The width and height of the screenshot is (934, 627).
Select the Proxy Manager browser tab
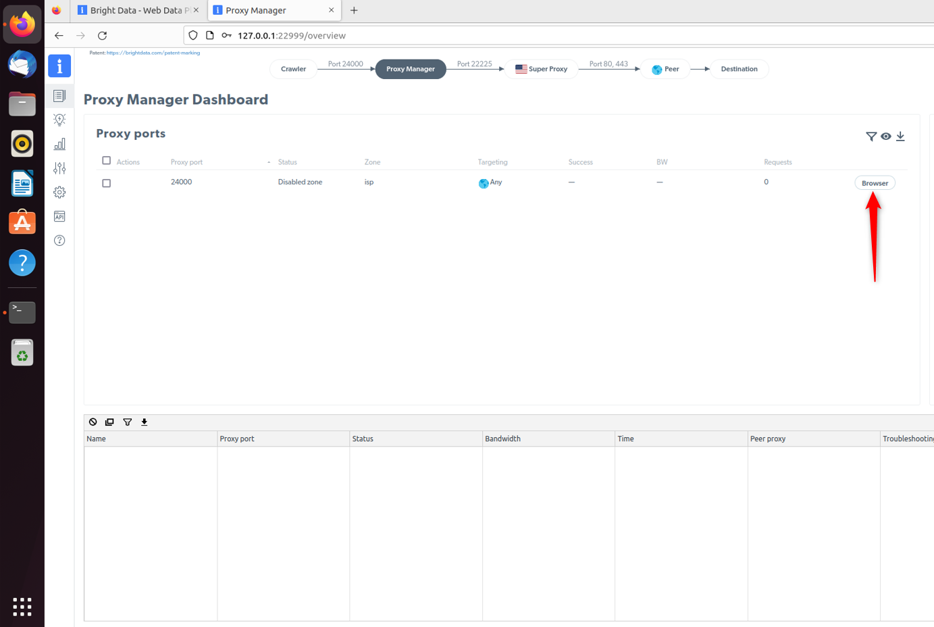270,10
